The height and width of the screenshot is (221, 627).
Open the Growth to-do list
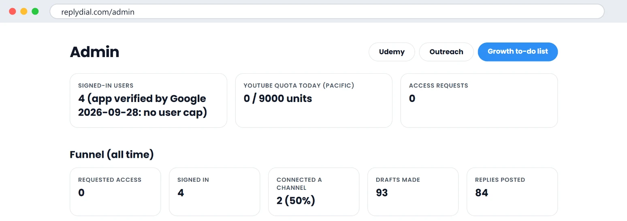click(x=518, y=52)
